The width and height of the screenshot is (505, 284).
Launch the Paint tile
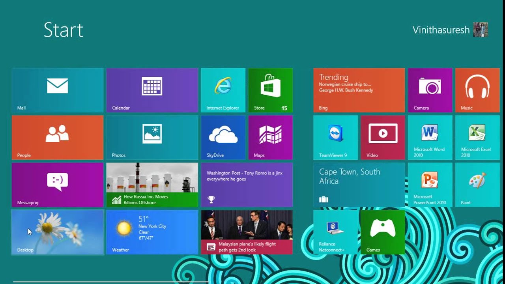pos(477,185)
